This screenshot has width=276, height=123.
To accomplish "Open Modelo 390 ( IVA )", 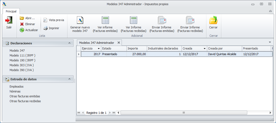I will (x=22, y=70).
